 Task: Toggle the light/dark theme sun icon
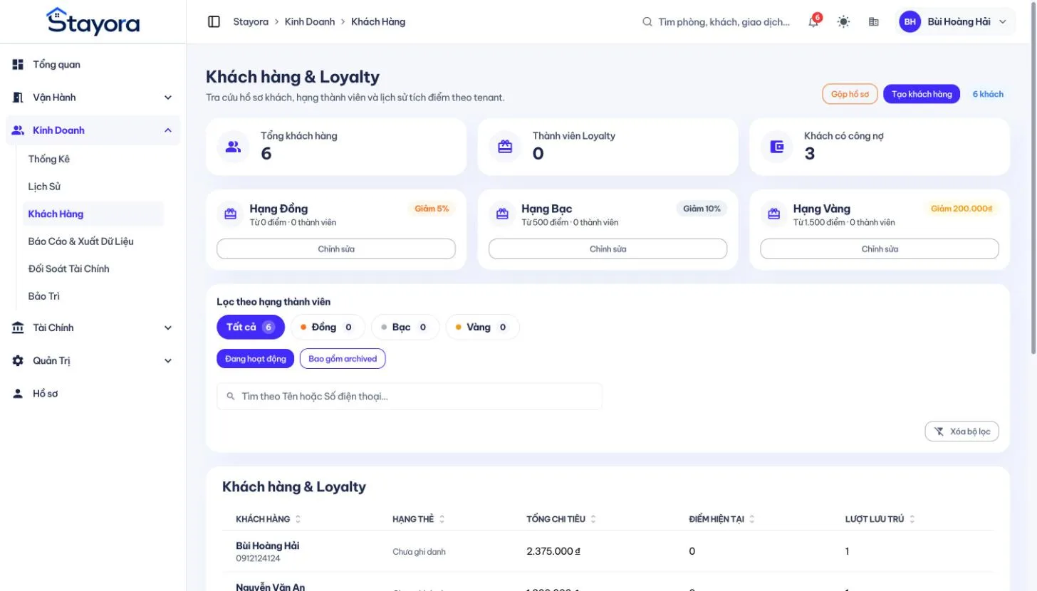tap(843, 22)
